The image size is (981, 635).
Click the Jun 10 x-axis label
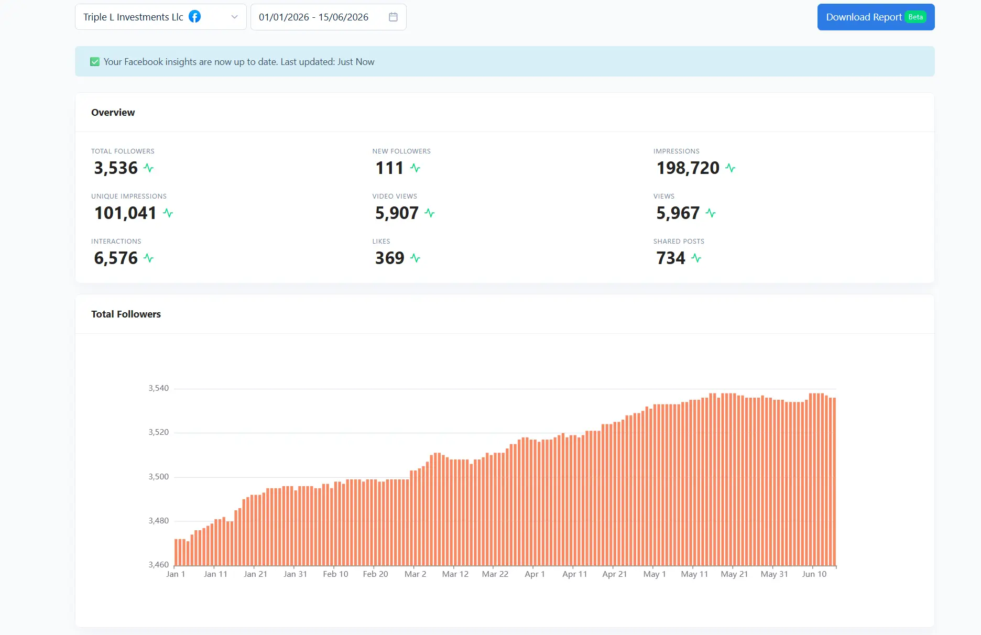814,574
